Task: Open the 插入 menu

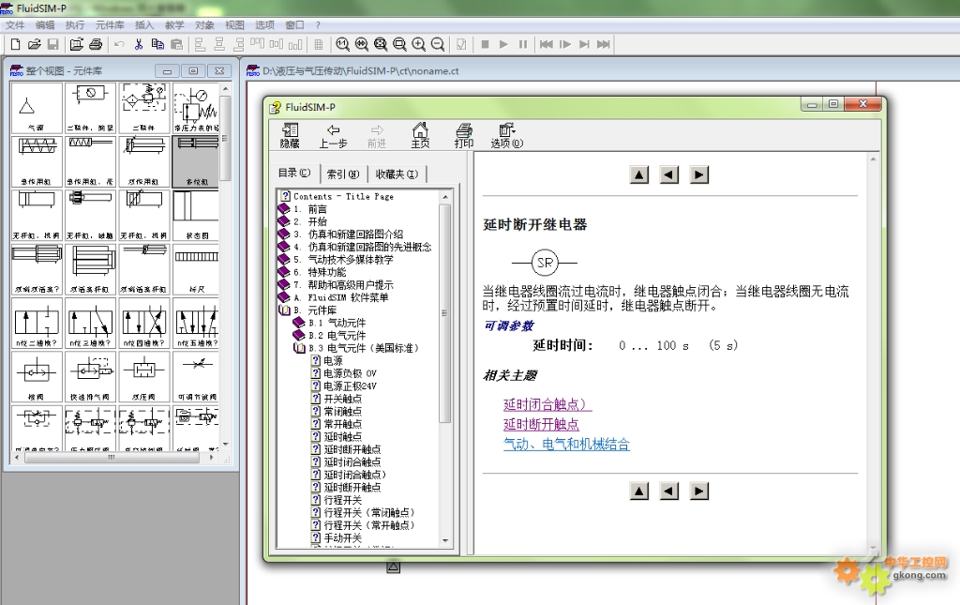Action: point(144,25)
